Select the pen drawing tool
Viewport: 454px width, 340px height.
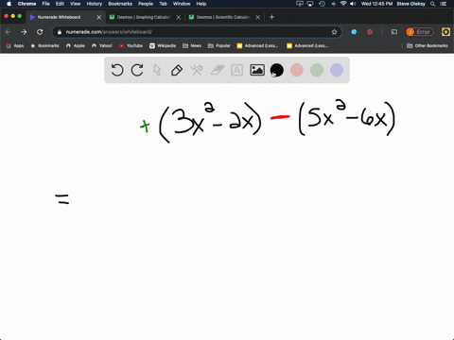coord(177,70)
